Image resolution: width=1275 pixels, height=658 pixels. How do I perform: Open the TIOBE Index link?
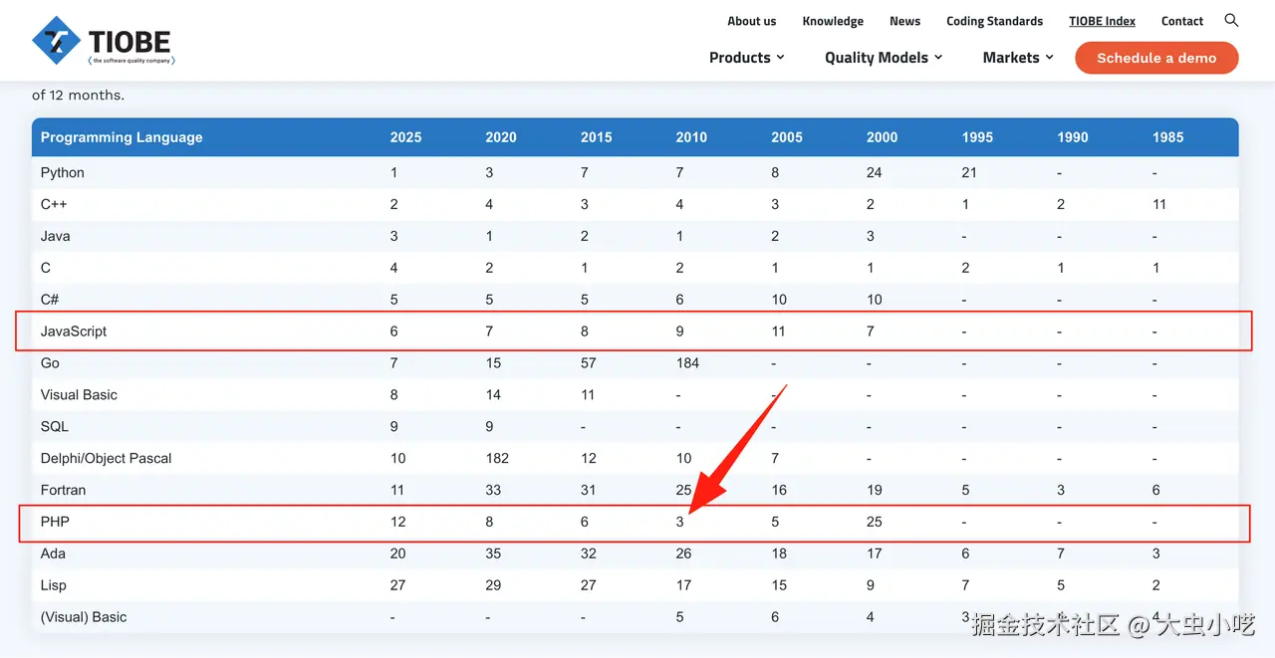click(1102, 21)
